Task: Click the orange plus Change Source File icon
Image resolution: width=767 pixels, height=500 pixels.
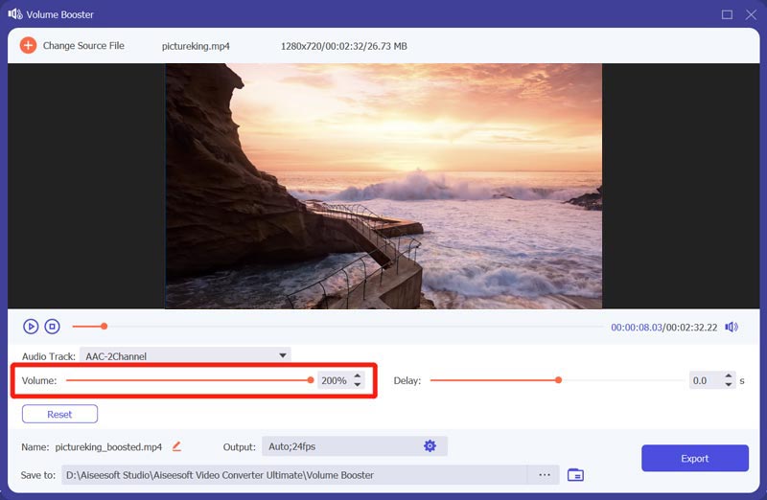Action: (x=28, y=46)
